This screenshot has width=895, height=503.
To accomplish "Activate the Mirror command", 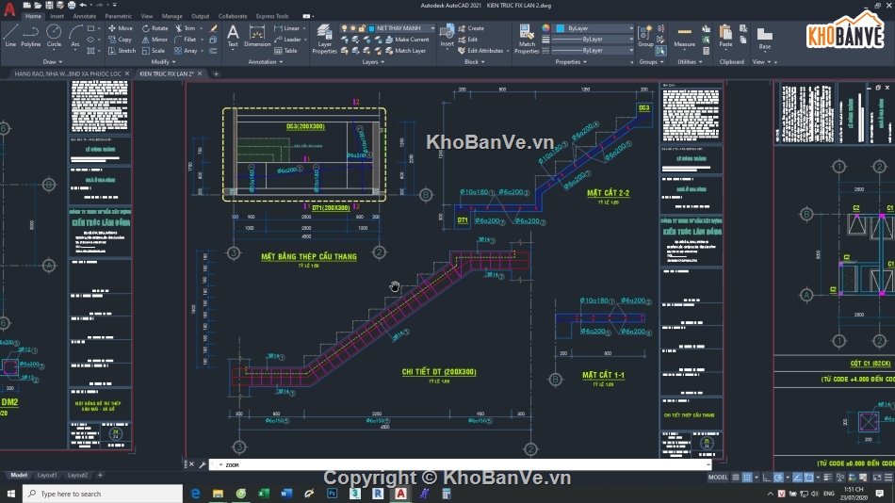I will [155, 40].
